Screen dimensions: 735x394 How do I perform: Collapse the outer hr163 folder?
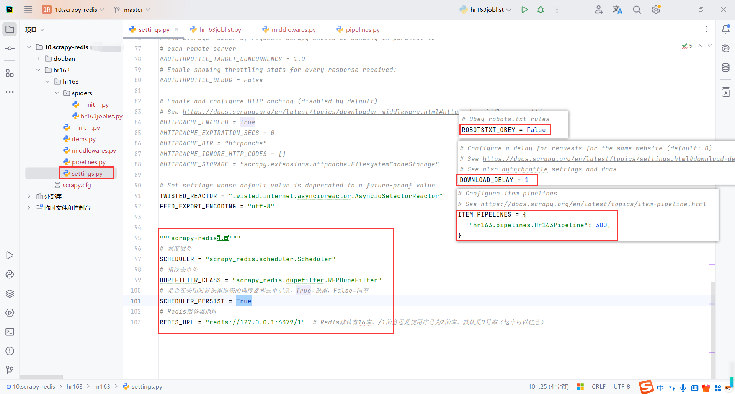(38, 70)
